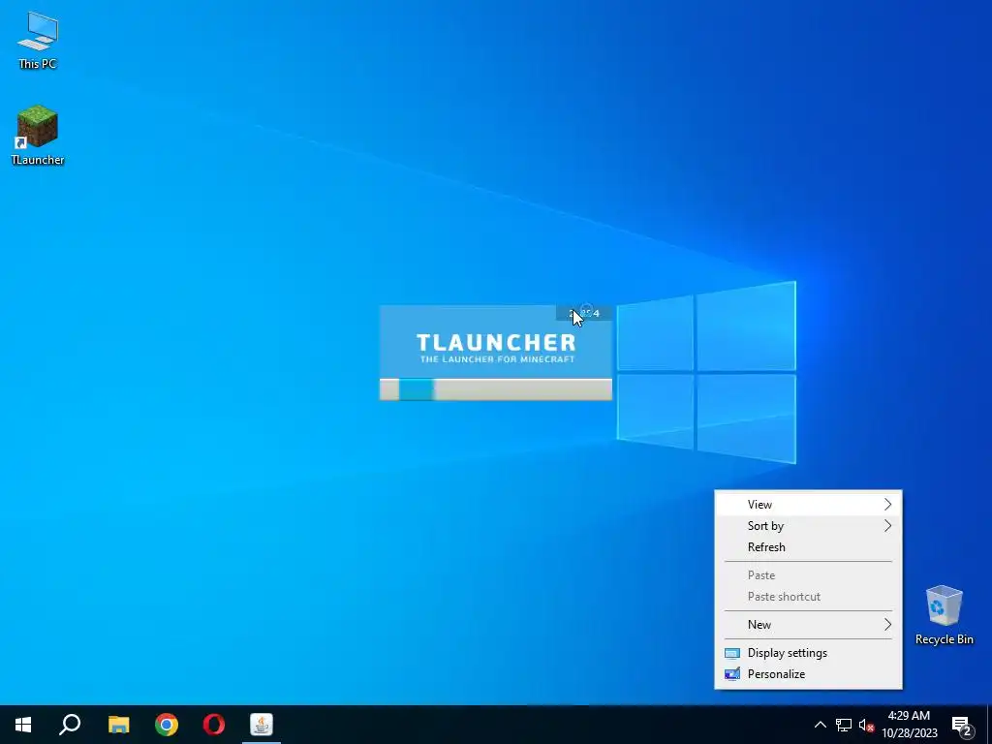
Task: Open muted volume tray icon
Action: click(866, 725)
